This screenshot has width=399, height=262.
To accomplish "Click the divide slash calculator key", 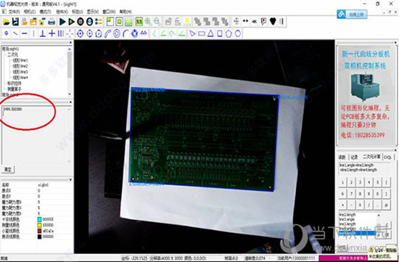I will click(369, 205).
